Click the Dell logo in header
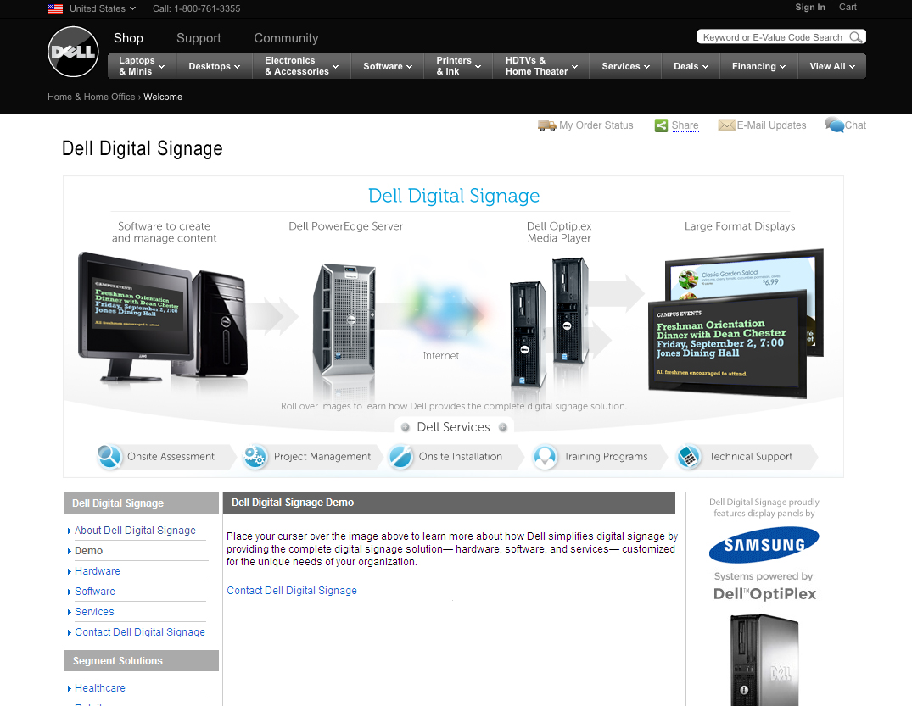The width and height of the screenshot is (912, 706). click(73, 52)
